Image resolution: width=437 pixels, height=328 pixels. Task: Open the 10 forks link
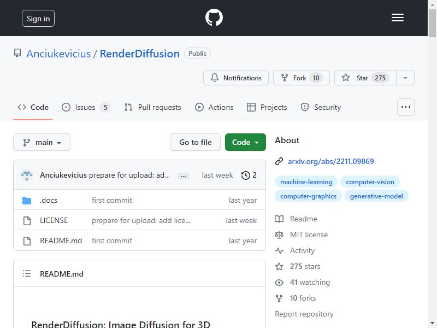(x=303, y=298)
